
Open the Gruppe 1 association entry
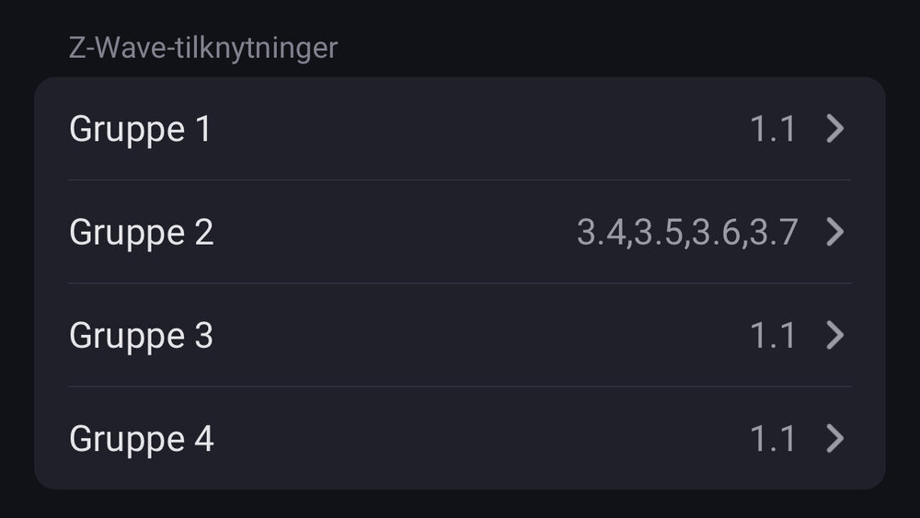(x=460, y=130)
